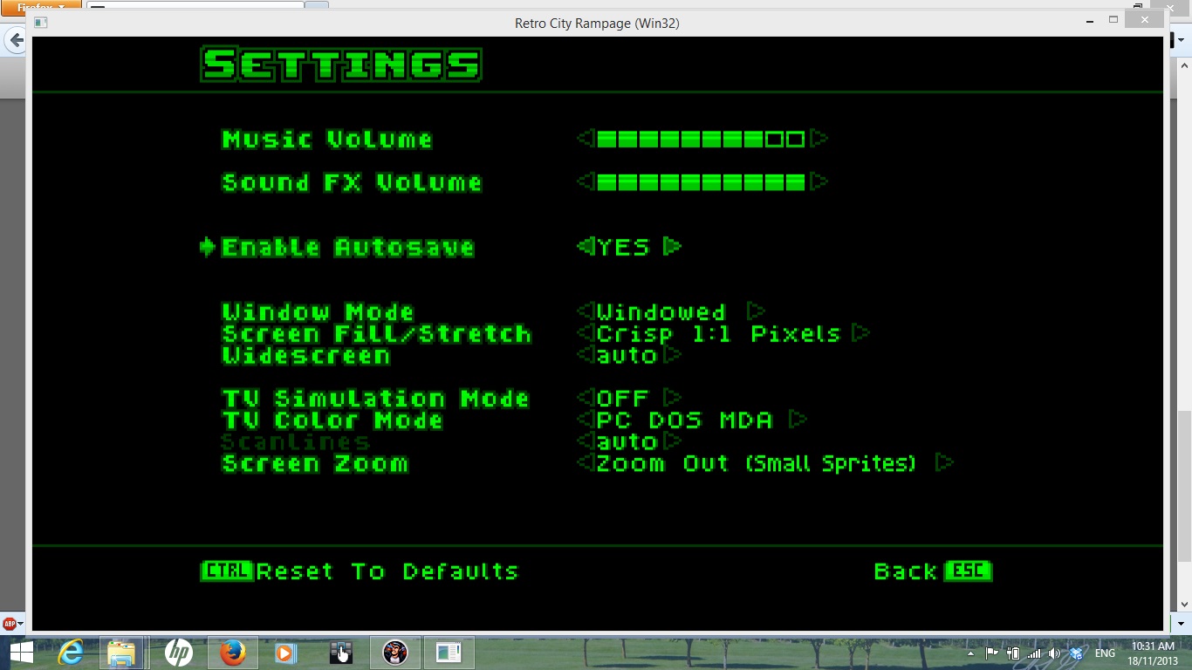Select the TV Simulation Mode label
Image resolution: width=1192 pixels, height=670 pixels.
(x=375, y=399)
